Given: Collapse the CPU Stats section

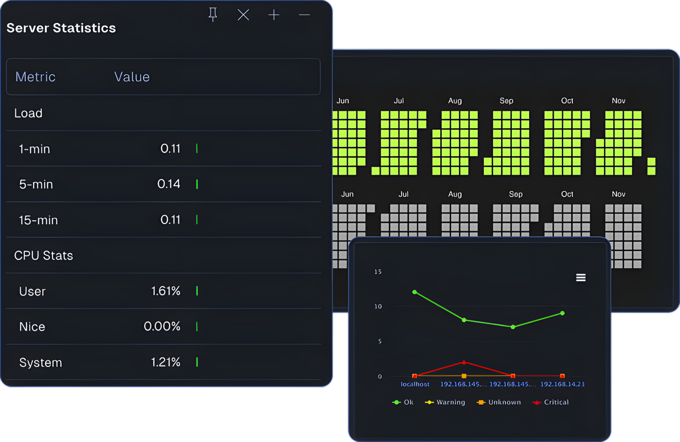Looking at the screenshot, I should pos(43,255).
